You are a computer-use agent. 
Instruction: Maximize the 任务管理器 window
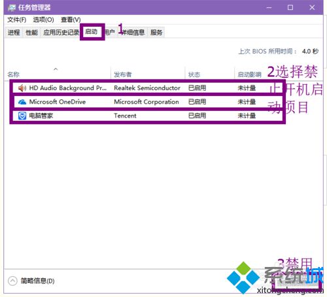click(290, 8)
